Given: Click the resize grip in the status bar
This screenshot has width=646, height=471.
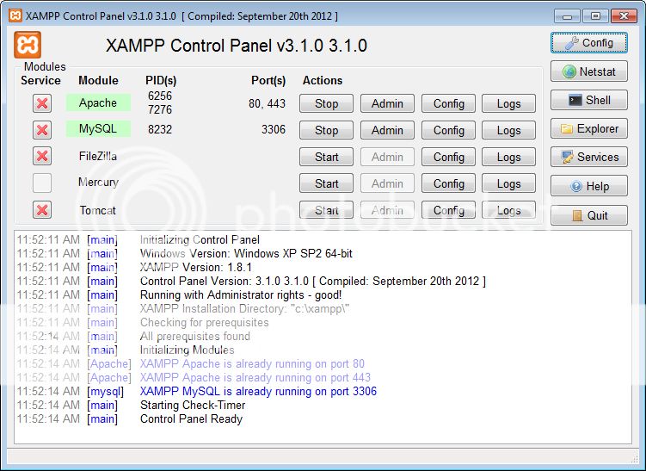Looking at the screenshot, I should click(x=635, y=459).
